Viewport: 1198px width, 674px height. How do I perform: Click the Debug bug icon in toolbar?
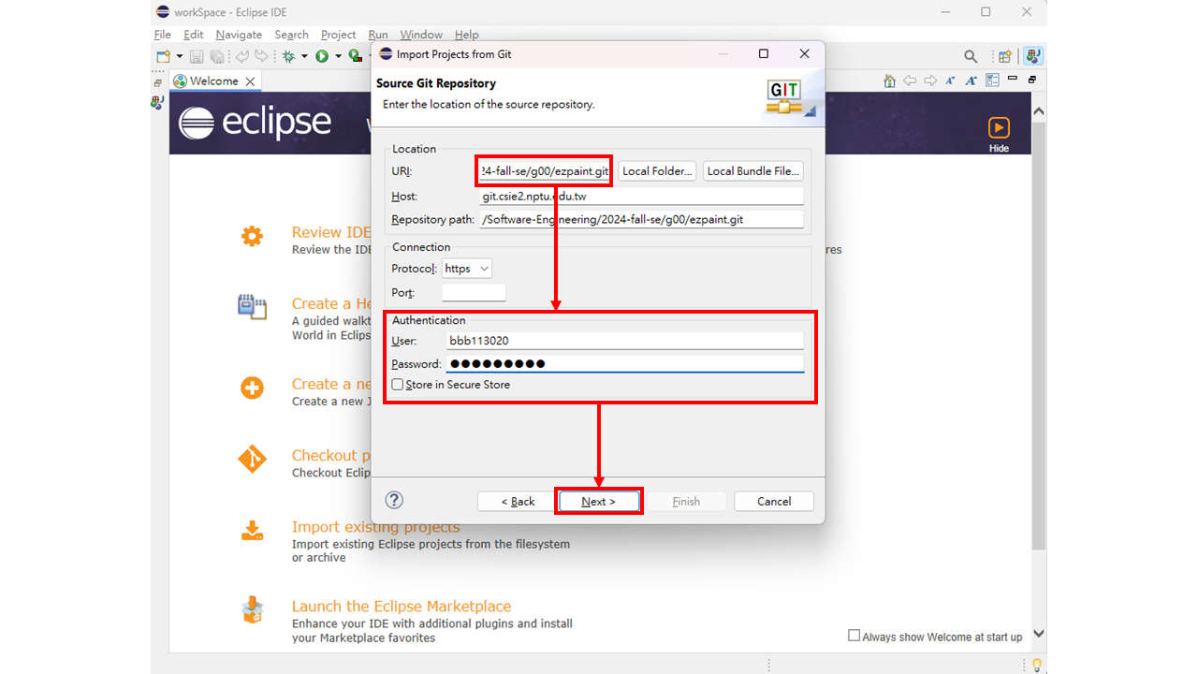click(x=288, y=56)
